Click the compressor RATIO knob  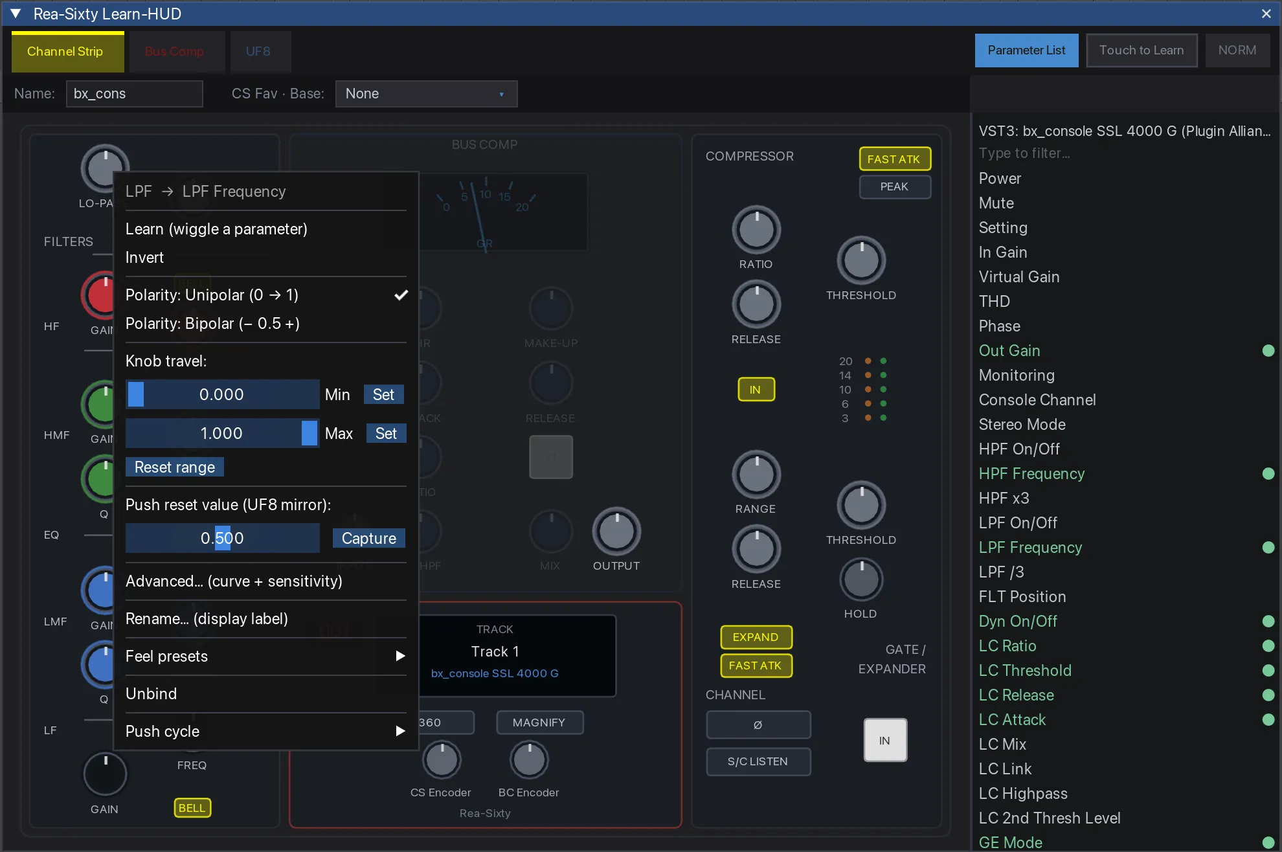pos(756,230)
